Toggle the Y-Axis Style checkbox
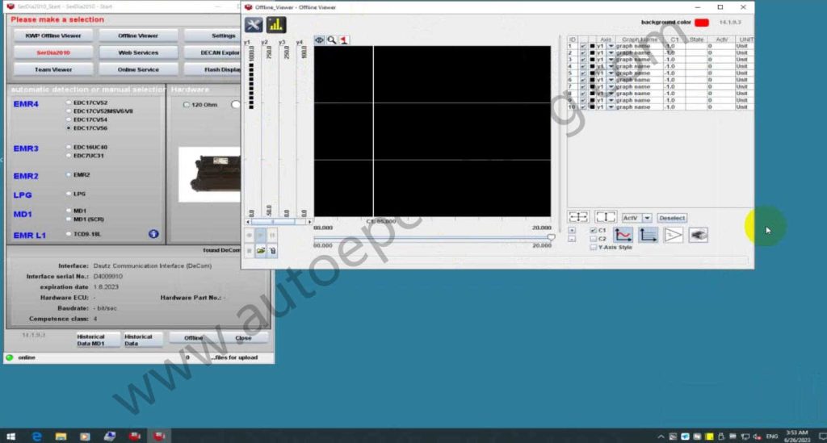The width and height of the screenshot is (827, 443). (x=594, y=248)
